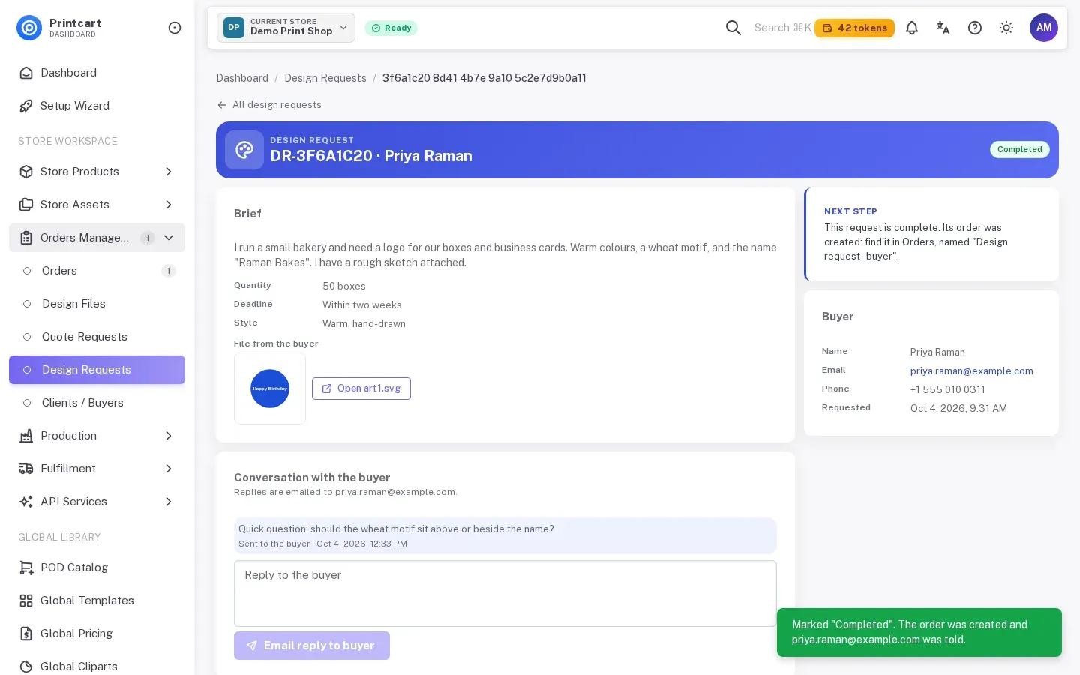Collapse Orders Management section chevron
Screen dimensions: 1080x675
169,238
